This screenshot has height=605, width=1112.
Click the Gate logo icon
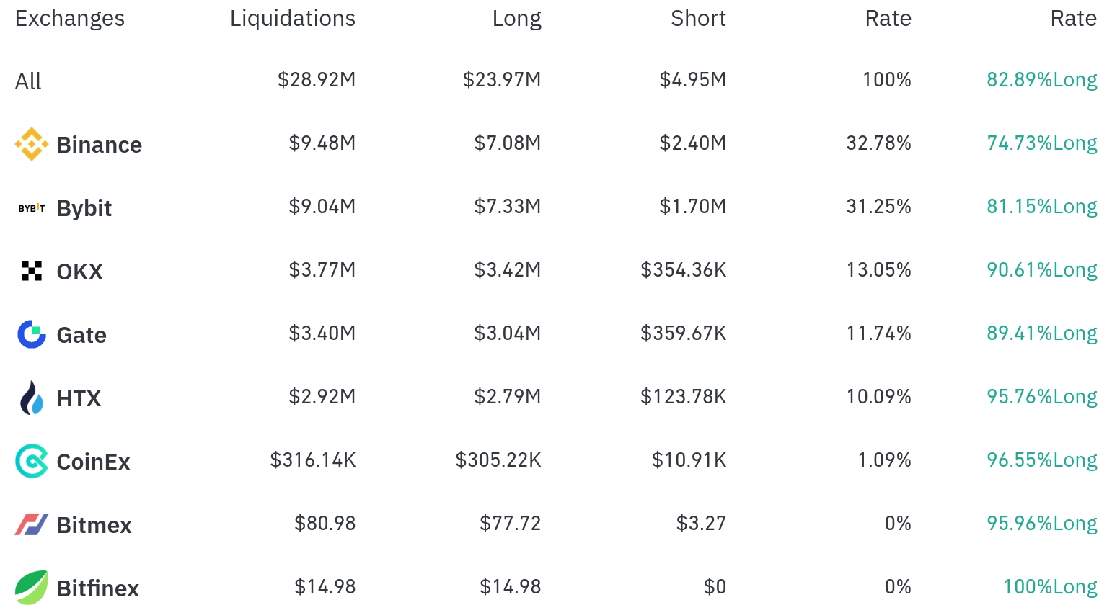click(32, 334)
